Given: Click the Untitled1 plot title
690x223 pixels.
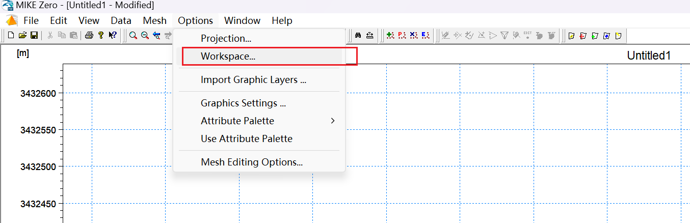Looking at the screenshot, I should pyautogui.click(x=649, y=55).
